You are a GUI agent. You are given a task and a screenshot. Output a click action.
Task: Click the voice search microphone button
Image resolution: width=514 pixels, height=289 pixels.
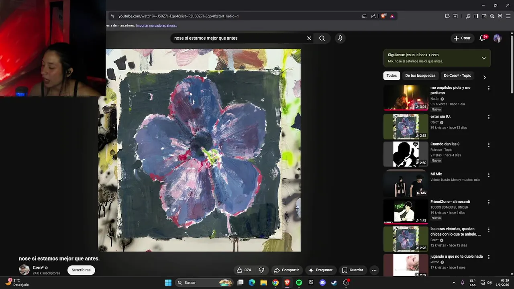click(x=340, y=38)
